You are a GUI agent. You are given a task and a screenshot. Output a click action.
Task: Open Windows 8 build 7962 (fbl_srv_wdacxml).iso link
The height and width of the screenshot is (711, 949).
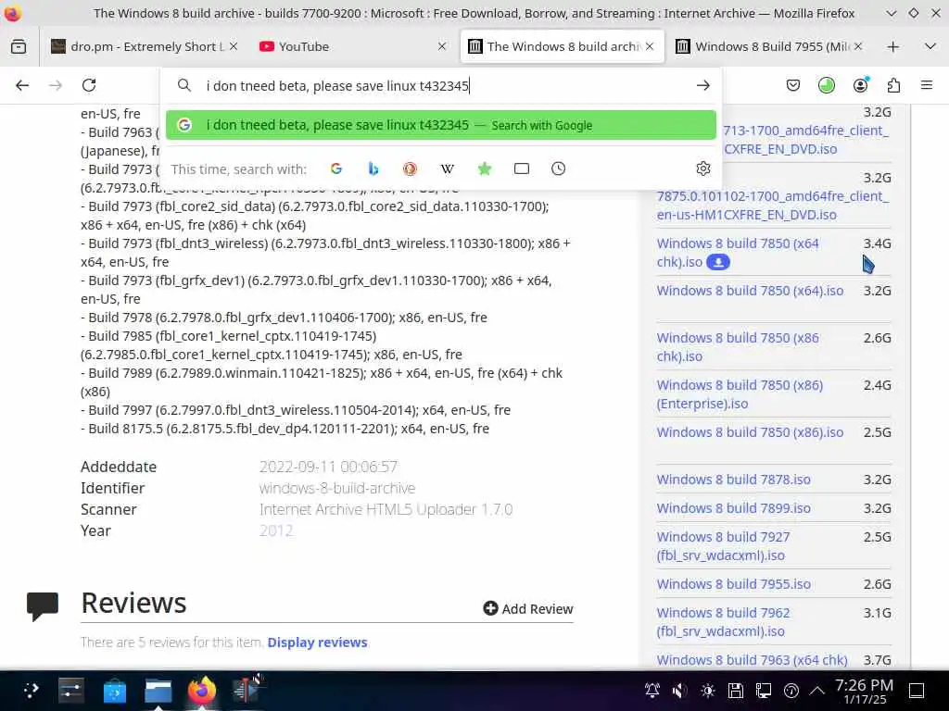(x=723, y=622)
